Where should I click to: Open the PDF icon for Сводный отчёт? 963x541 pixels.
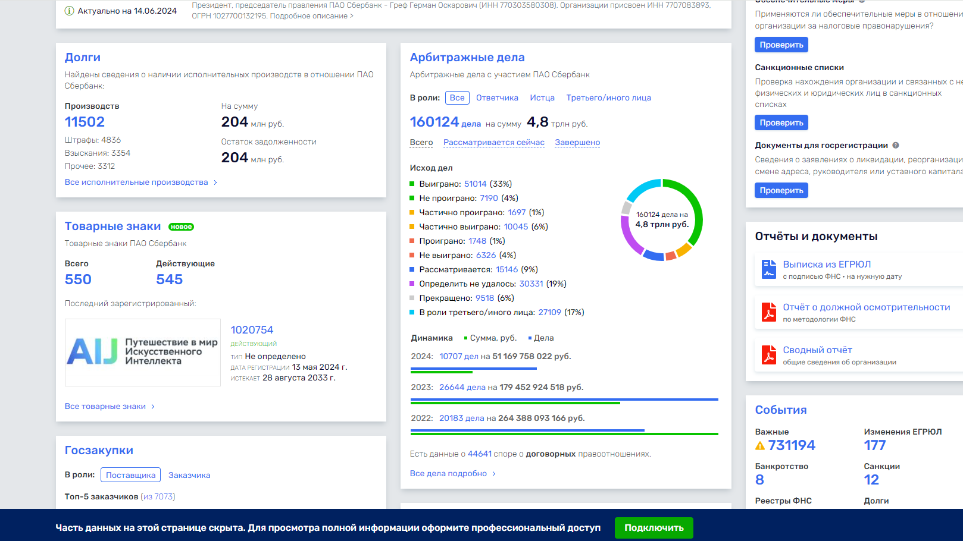coord(769,355)
